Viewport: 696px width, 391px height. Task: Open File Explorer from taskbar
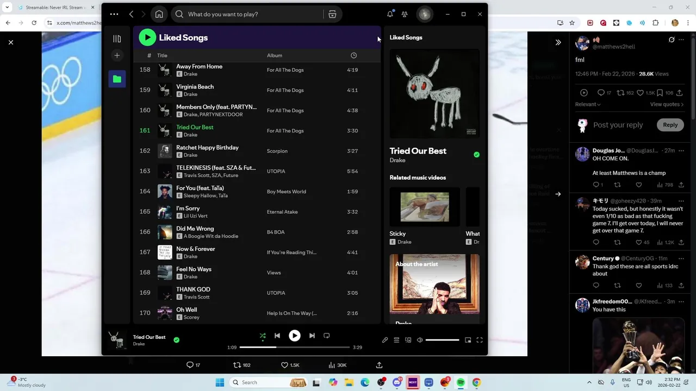pos(349,382)
